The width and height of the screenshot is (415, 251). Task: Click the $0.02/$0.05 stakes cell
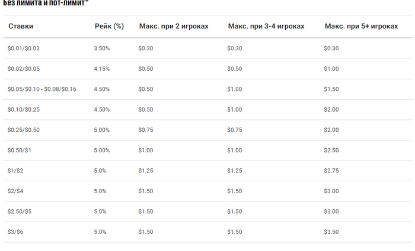24,69
